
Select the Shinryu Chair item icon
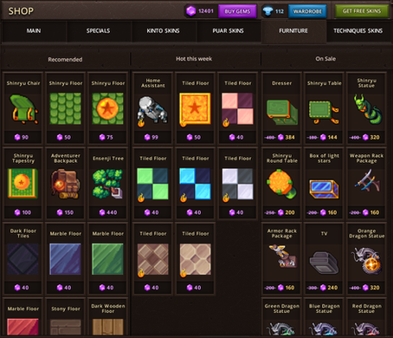coord(23,109)
